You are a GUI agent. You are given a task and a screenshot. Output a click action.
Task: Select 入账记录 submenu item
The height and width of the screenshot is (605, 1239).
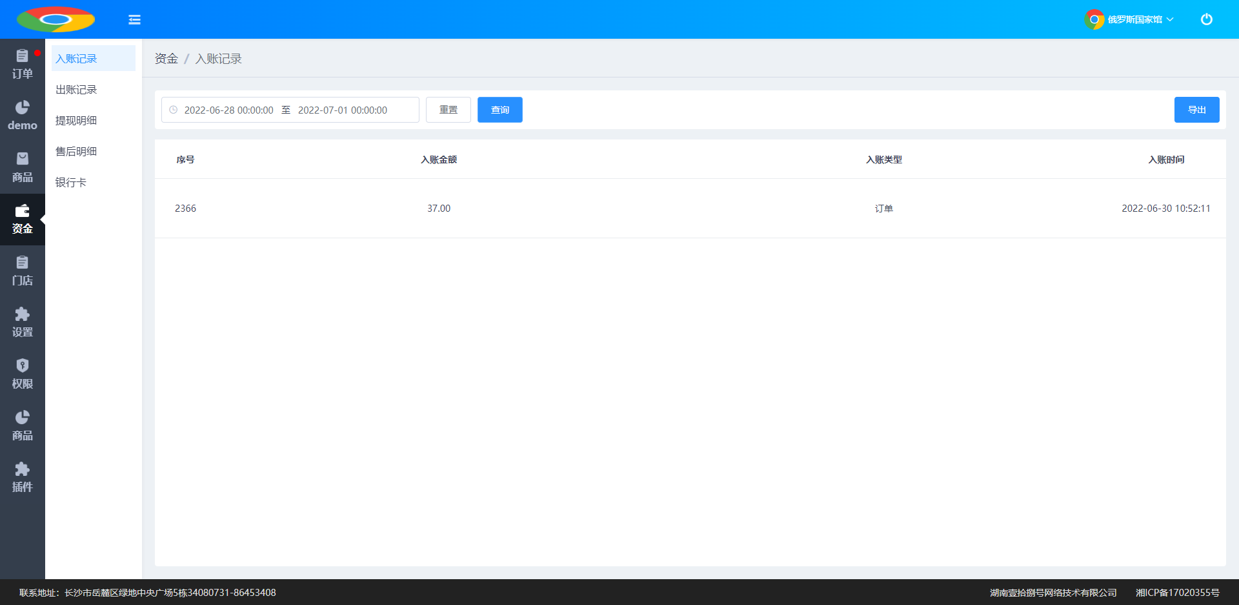point(94,58)
